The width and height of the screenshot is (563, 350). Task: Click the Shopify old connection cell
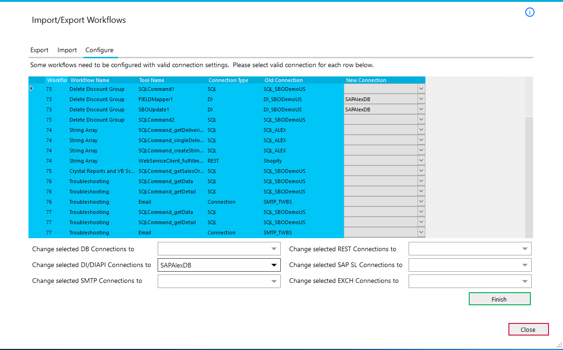point(303,160)
